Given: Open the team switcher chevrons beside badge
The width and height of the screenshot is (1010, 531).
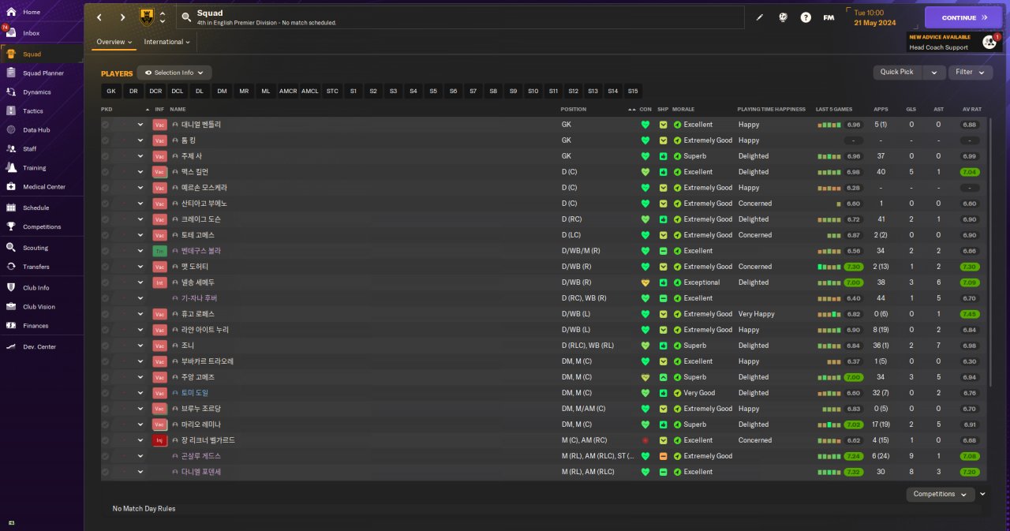Looking at the screenshot, I should tap(163, 17).
